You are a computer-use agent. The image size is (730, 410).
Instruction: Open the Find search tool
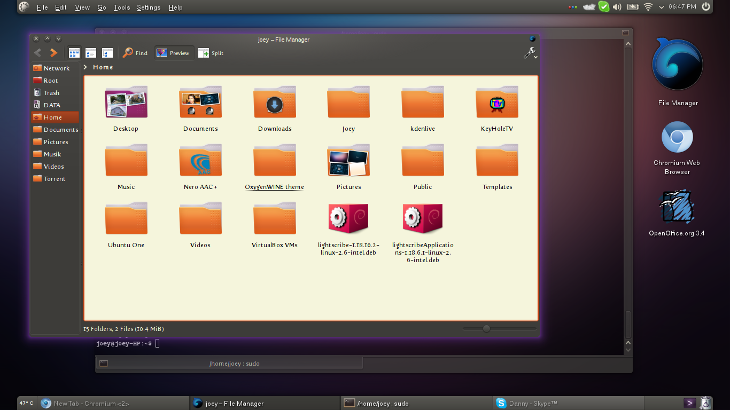[x=135, y=53]
